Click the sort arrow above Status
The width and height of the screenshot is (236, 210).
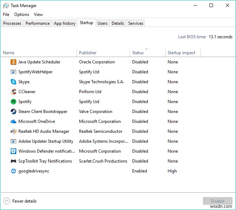(x=146, y=49)
